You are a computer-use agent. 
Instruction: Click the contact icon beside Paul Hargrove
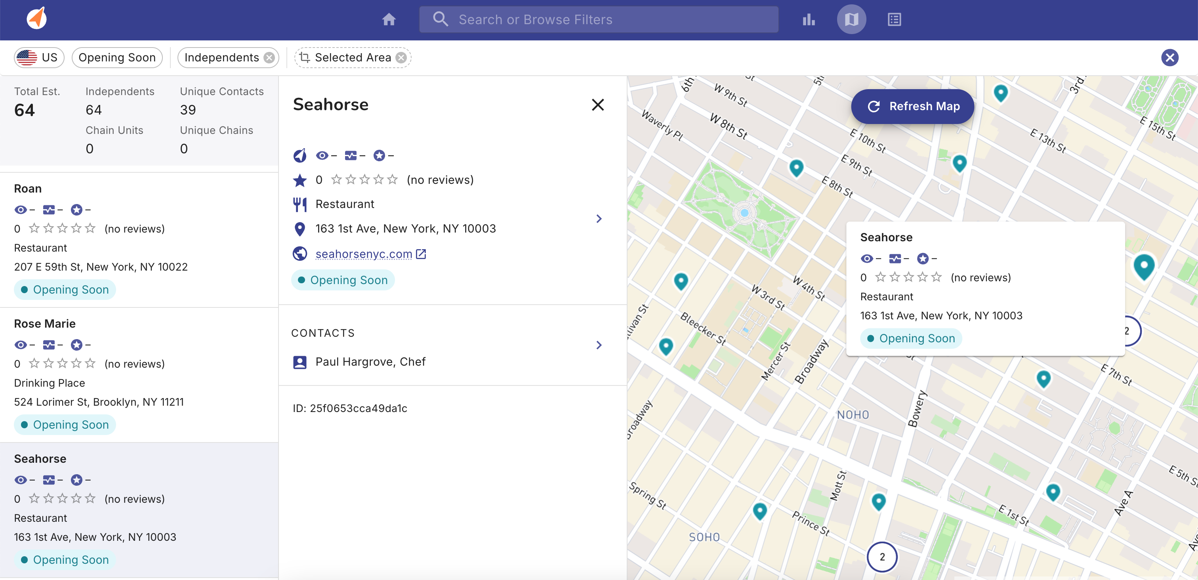pos(300,362)
